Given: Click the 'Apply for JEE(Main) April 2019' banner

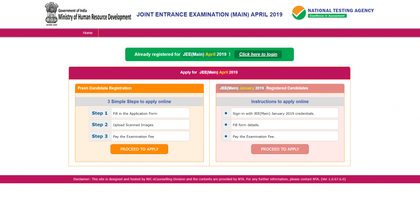Looking at the screenshot, I should pos(210,73).
